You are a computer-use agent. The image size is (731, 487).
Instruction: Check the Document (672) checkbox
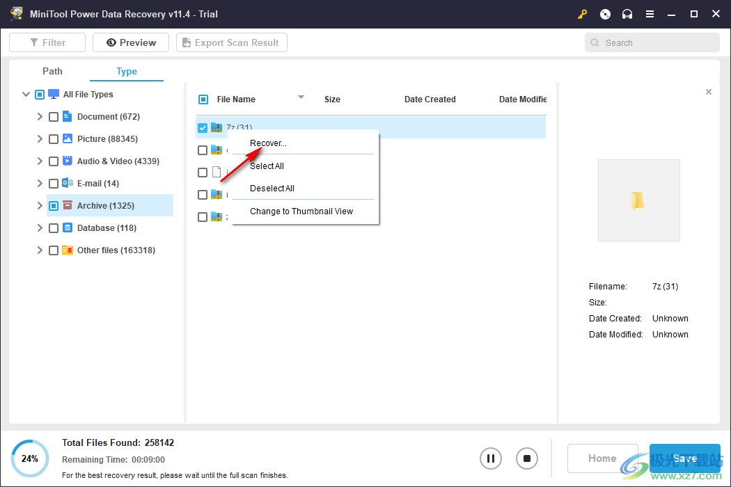point(54,116)
